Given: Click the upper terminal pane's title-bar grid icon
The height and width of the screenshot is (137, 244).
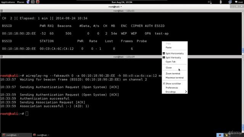Looking at the screenshot, I should pyautogui.click(x=2, y=11).
